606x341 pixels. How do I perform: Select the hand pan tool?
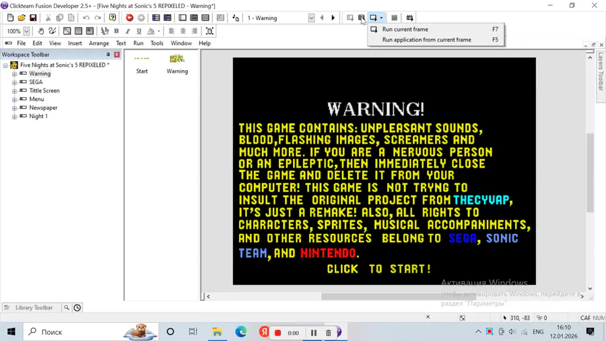(40, 31)
